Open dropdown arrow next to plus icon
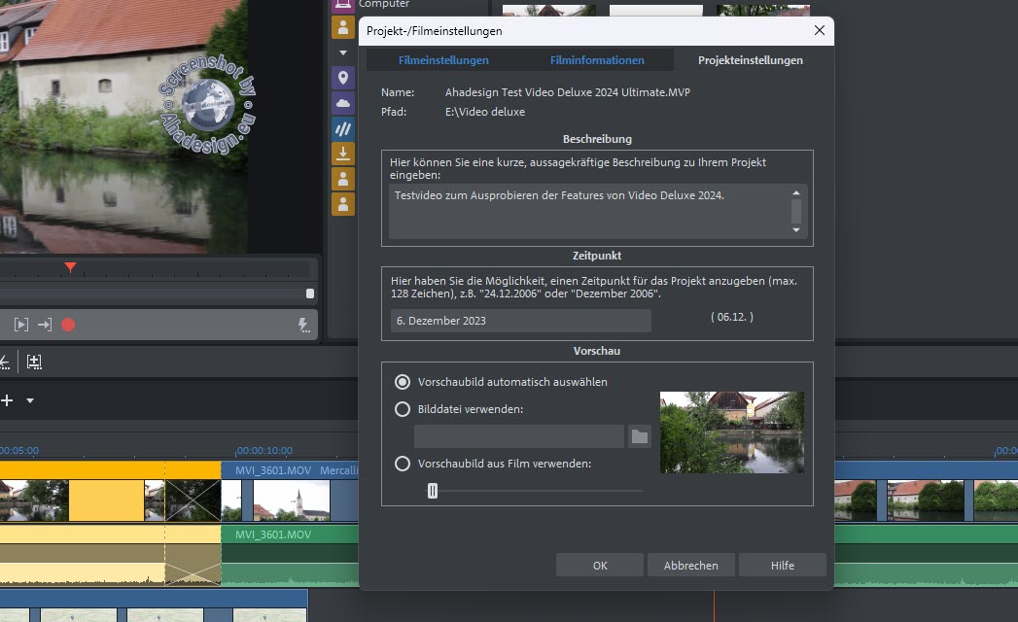This screenshot has height=622, width=1018. point(30,400)
